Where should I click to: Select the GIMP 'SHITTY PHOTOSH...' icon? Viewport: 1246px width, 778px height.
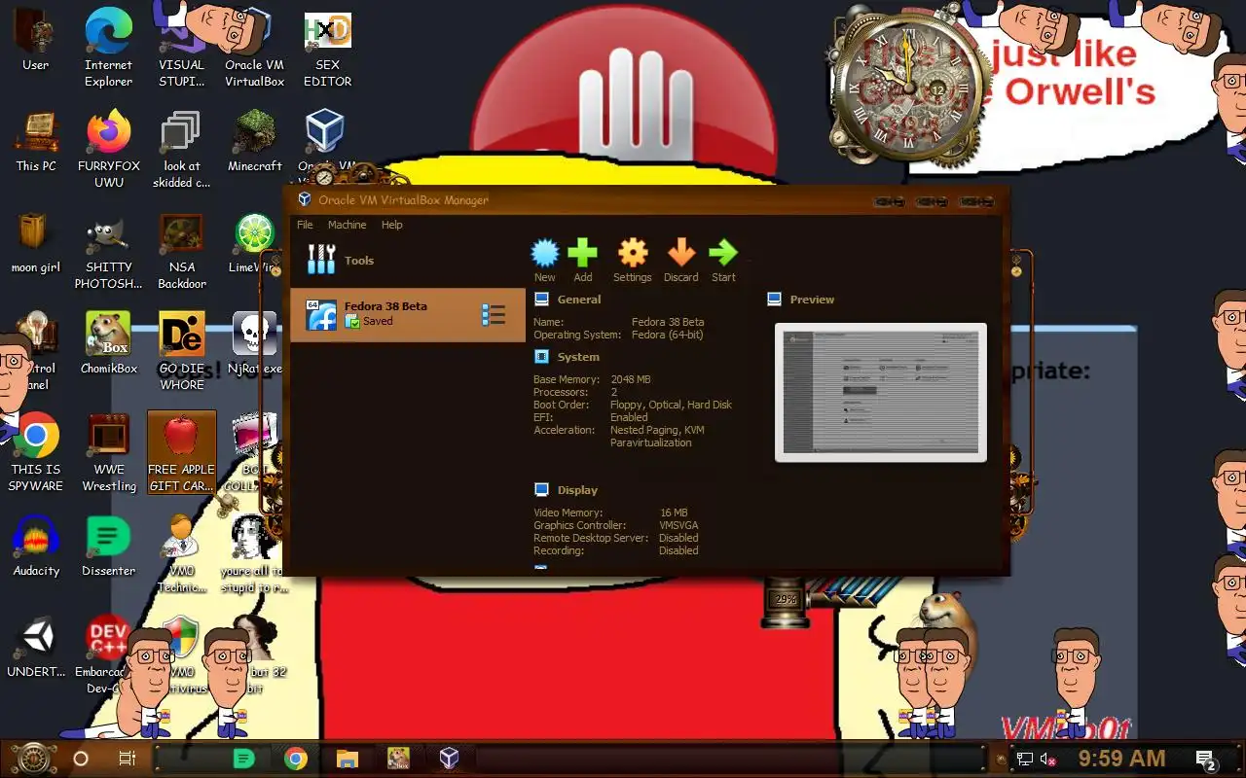(109, 251)
